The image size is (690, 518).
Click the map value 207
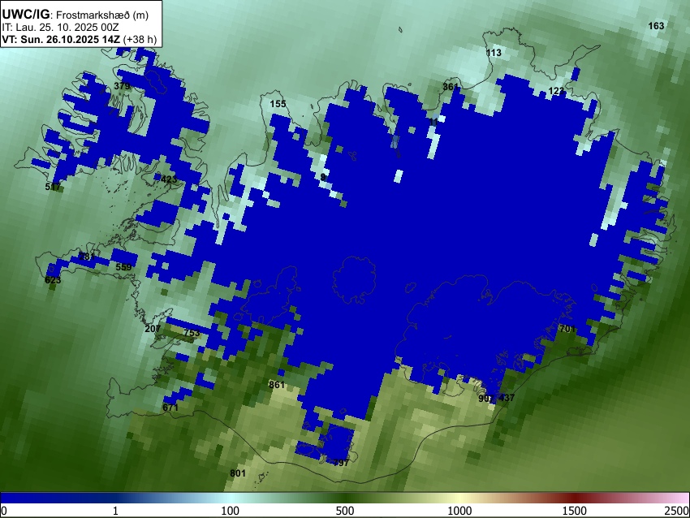pos(153,329)
